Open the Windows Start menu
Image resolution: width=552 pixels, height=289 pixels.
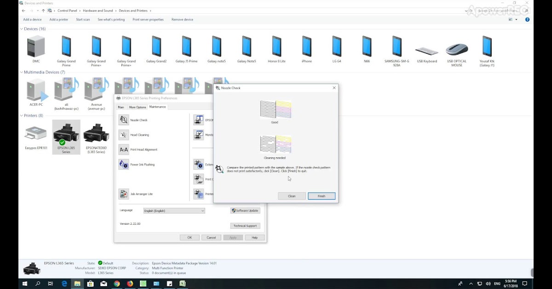[x=25, y=284]
